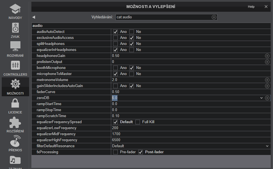Image resolution: width=273 pixels, height=169 pixels.
Task: Click the Help button
Action: [251, 7]
